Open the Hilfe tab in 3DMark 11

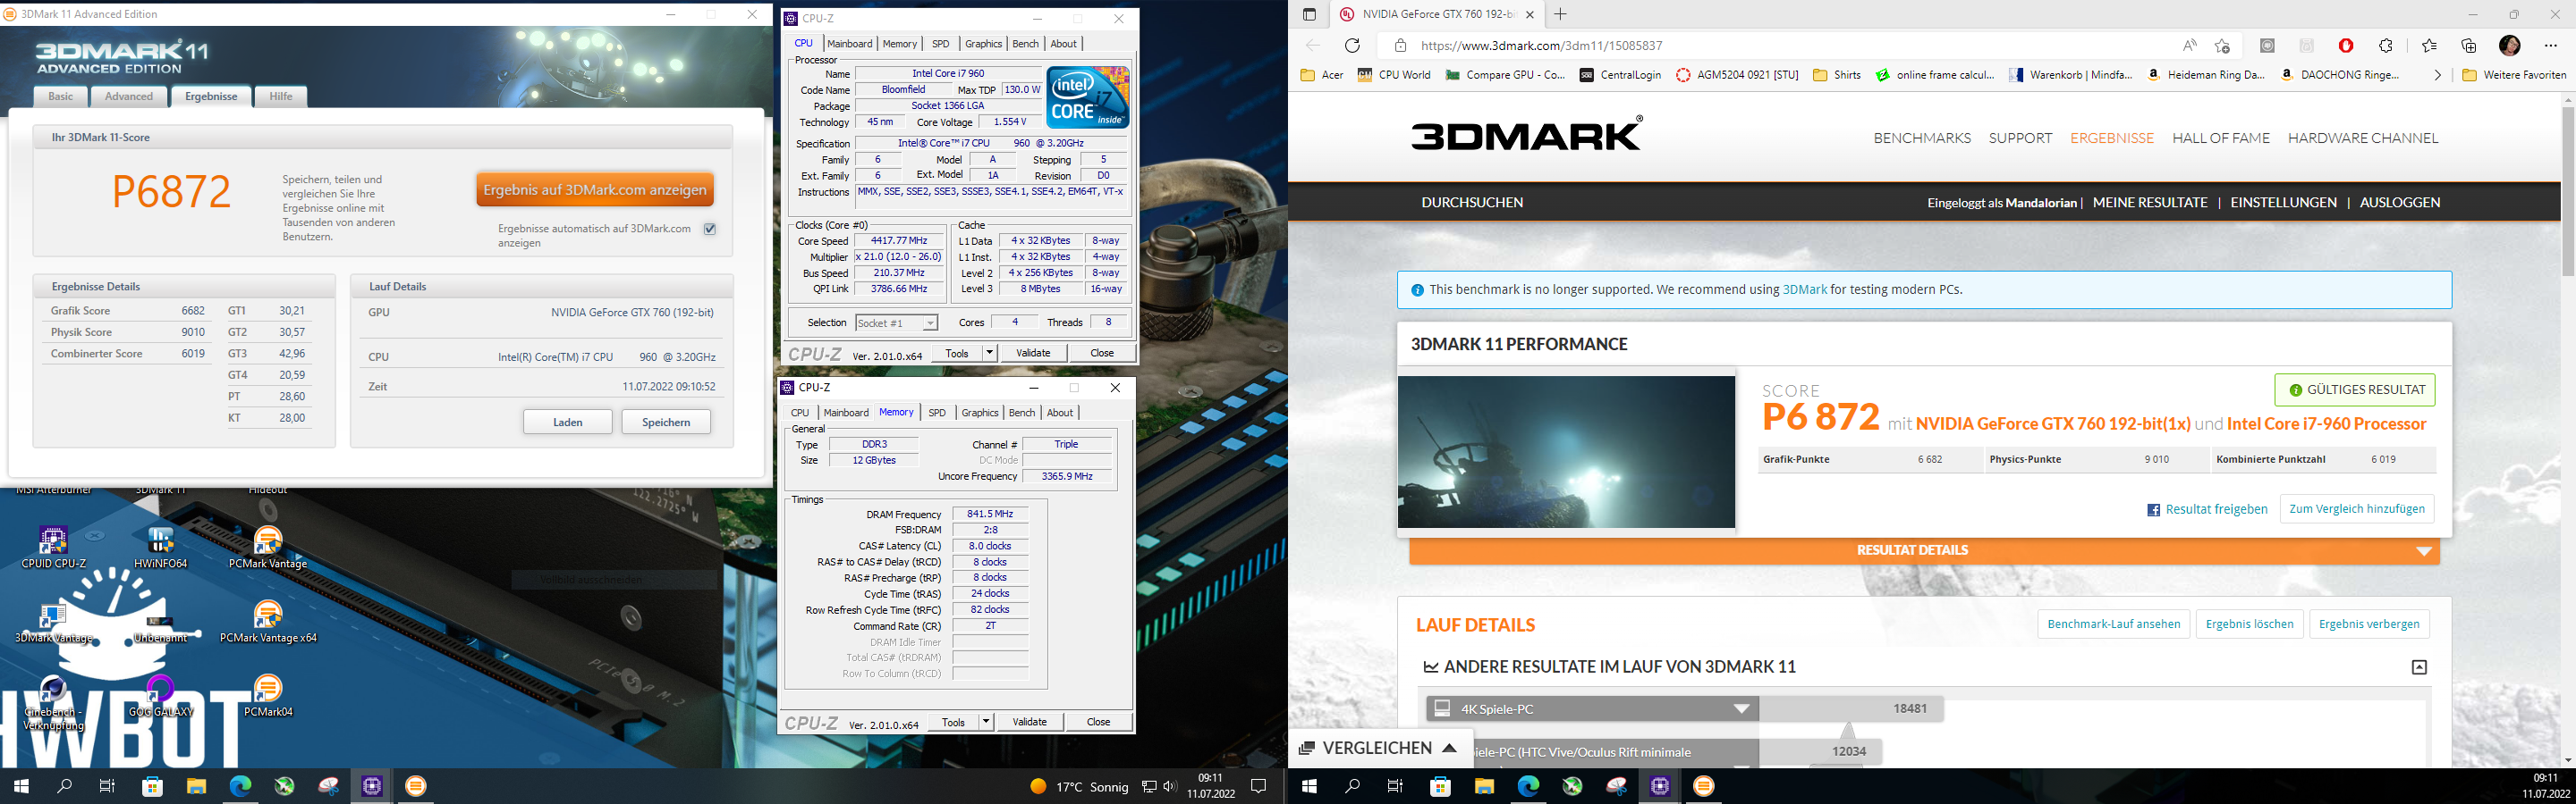pos(281,96)
